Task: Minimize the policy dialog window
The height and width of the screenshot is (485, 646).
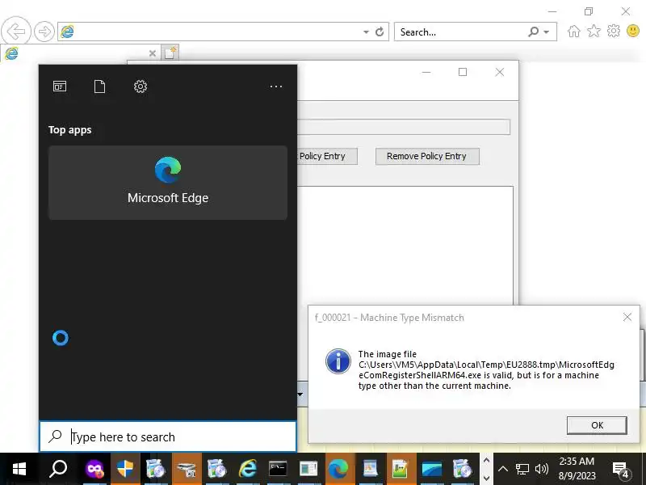Action: (426, 72)
